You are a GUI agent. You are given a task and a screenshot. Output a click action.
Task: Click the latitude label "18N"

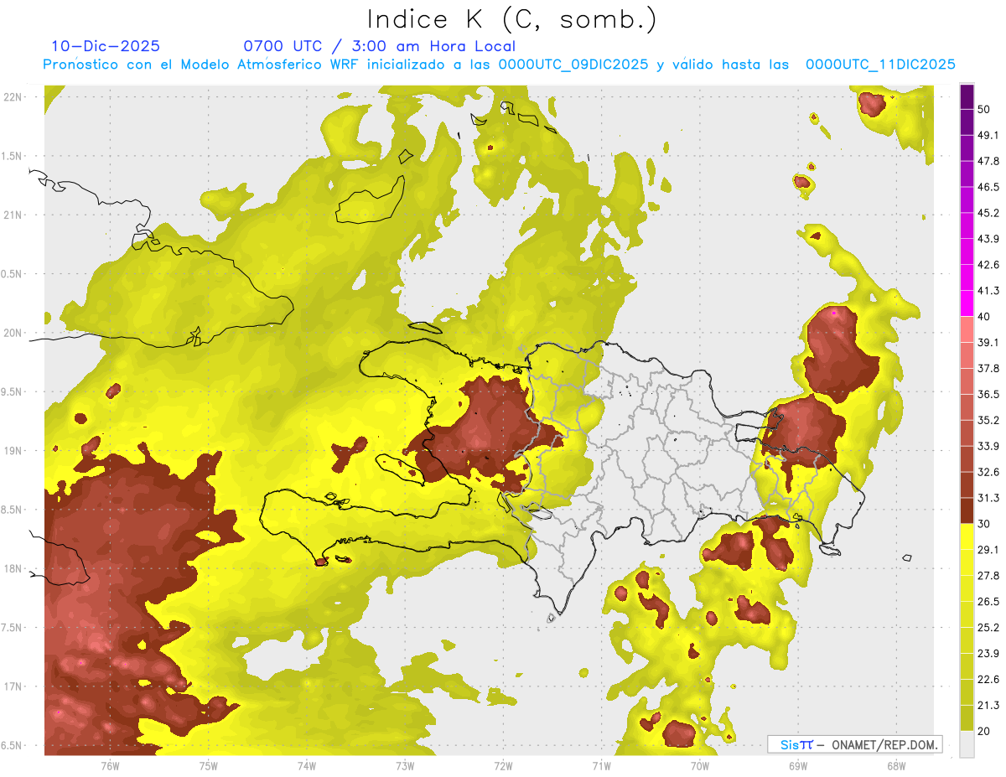pos(14,569)
